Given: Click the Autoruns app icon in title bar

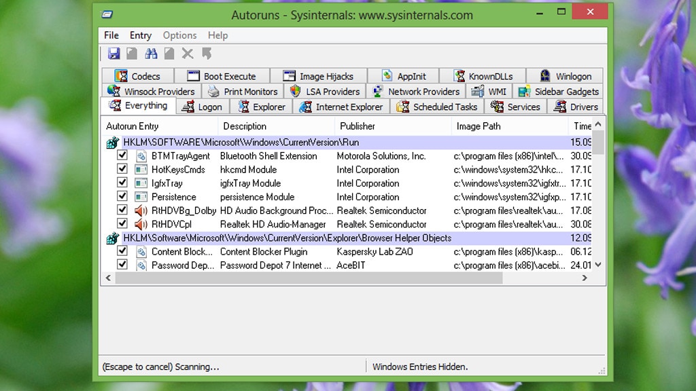Looking at the screenshot, I should click(x=107, y=15).
